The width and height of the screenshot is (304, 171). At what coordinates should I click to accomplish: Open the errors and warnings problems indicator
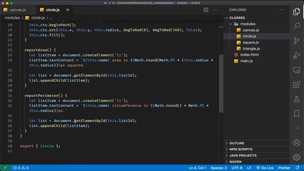(x=20, y=168)
